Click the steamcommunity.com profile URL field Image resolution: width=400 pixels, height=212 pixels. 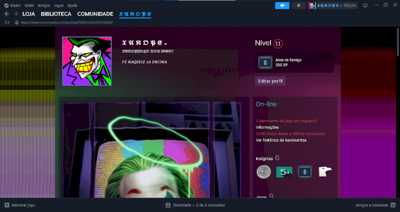point(67,22)
